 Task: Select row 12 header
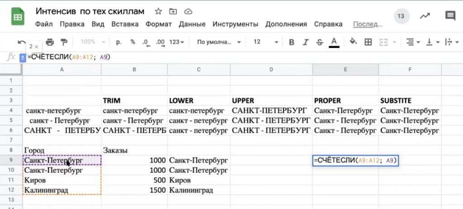tap(11, 190)
